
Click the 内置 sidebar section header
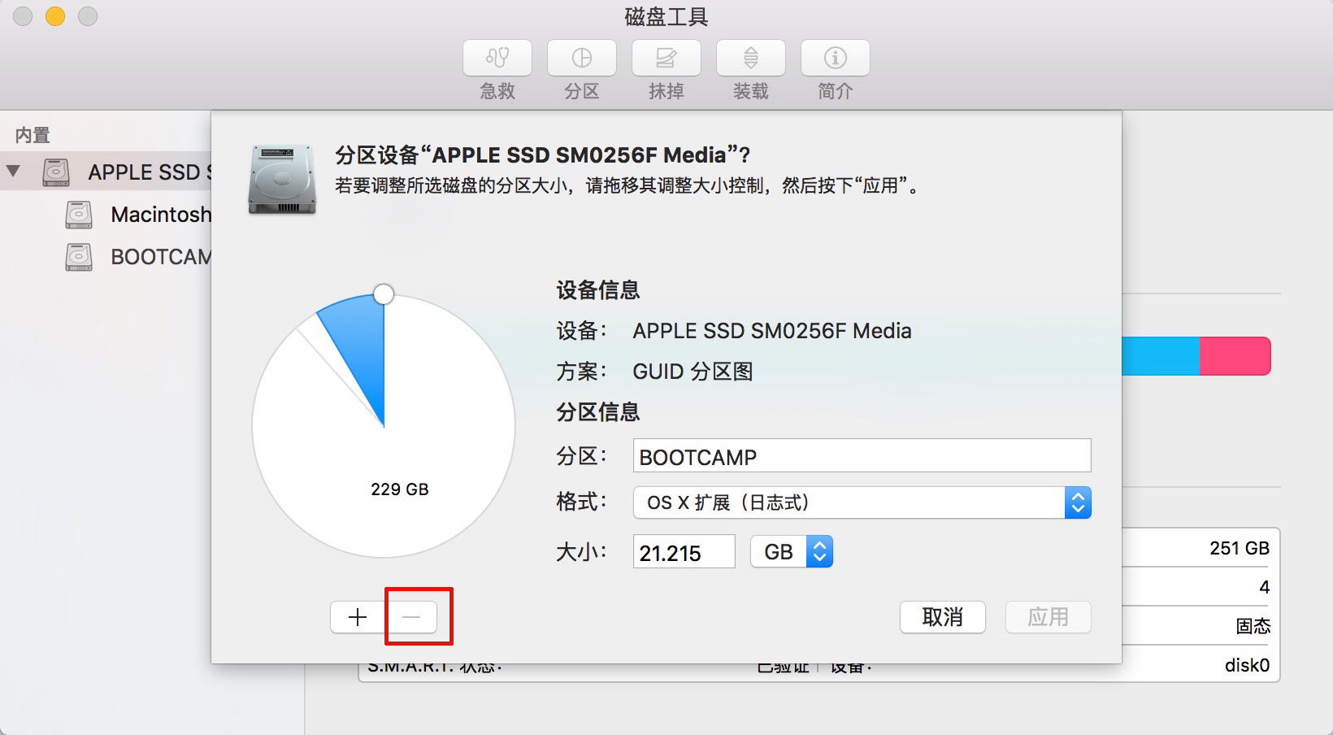[x=33, y=135]
